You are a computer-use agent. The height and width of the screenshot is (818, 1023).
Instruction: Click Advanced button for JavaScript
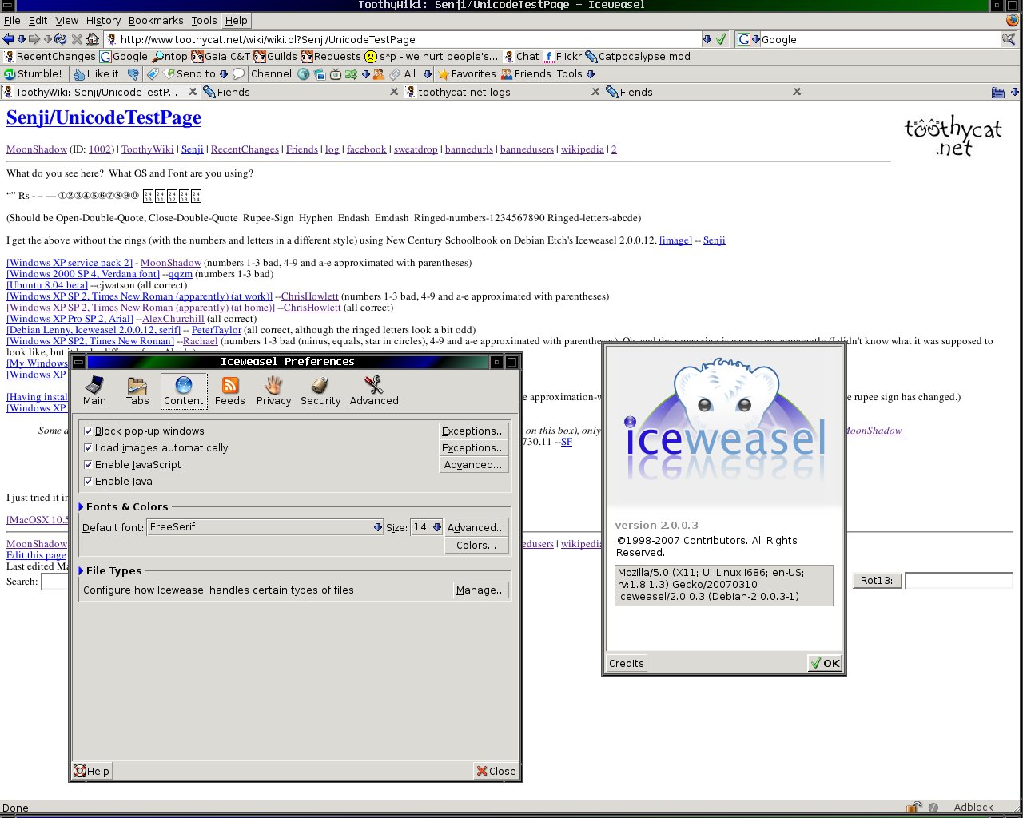474,464
